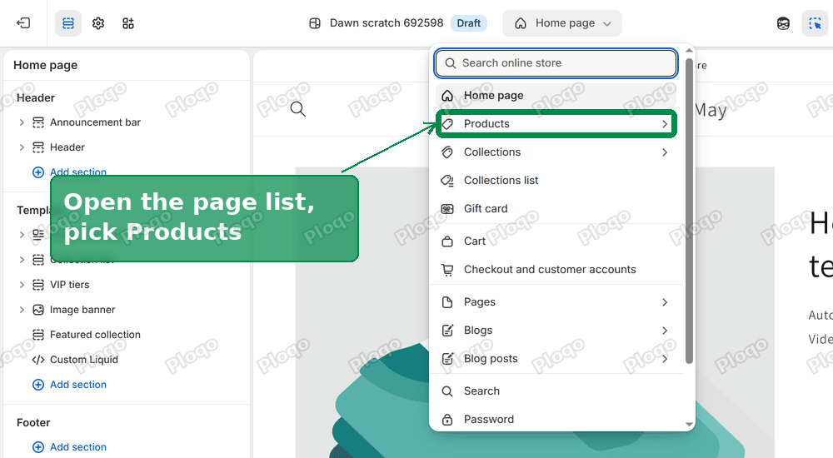Click the Custom Liquid code icon
833x458 pixels.
pyautogui.click(x=38, y=360)
